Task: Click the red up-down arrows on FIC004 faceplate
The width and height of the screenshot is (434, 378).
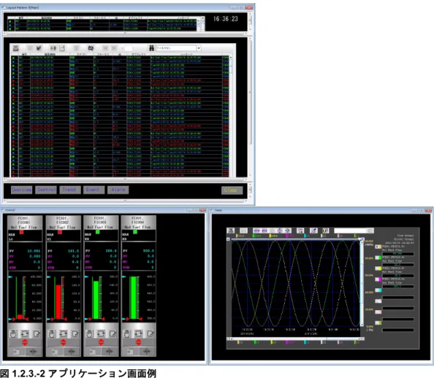Action: [x=139, y=342]
